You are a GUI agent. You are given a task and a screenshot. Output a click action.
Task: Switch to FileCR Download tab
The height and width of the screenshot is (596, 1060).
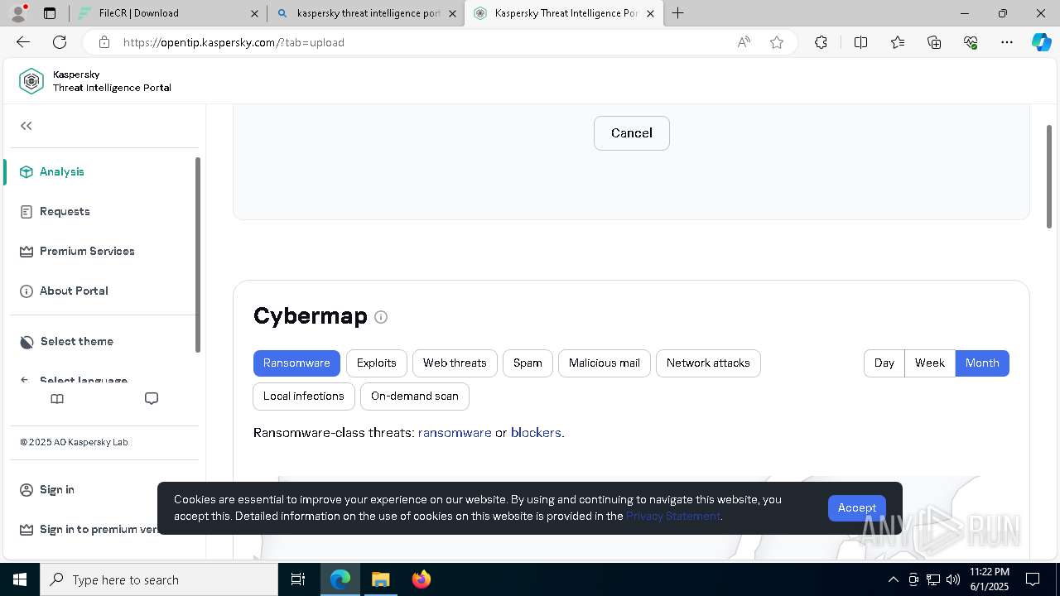(x=166, y=13)
